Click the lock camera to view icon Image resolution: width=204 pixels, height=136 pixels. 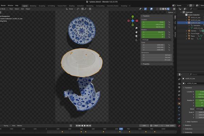(x=136, y=40)
